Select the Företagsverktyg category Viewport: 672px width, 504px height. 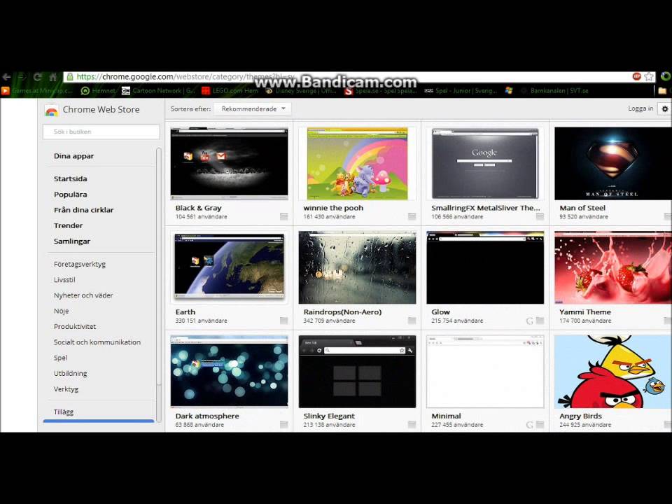[x=80, y=264]
